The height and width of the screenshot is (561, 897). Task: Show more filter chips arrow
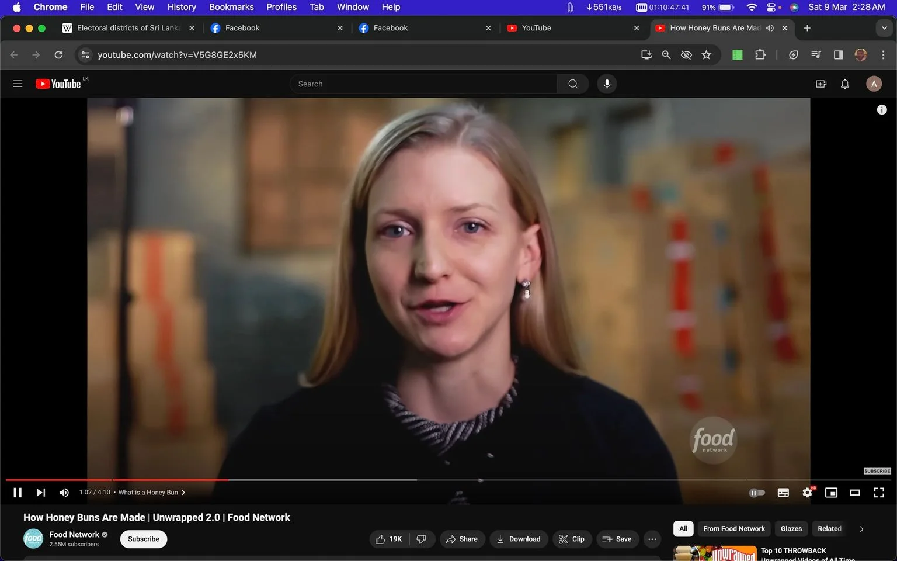point(861,529)
